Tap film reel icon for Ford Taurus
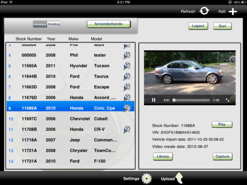This screenshot has width=247, height=185. coord(127,77)
